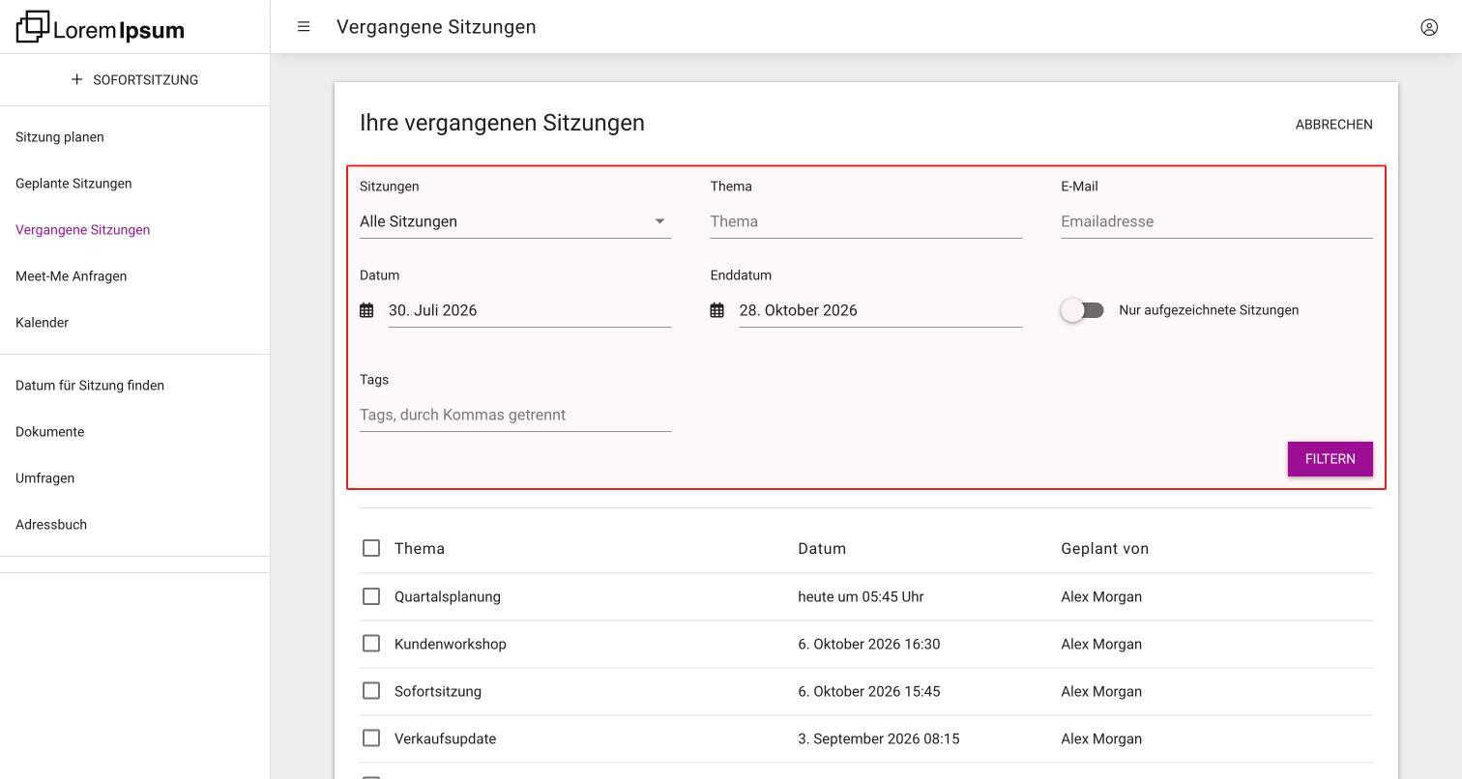Open the Kalender sidebar entry

click(x=42, y=323)
